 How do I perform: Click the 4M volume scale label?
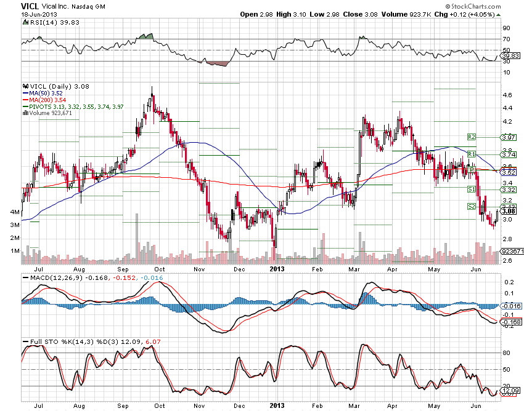click(x=15, y=212)
